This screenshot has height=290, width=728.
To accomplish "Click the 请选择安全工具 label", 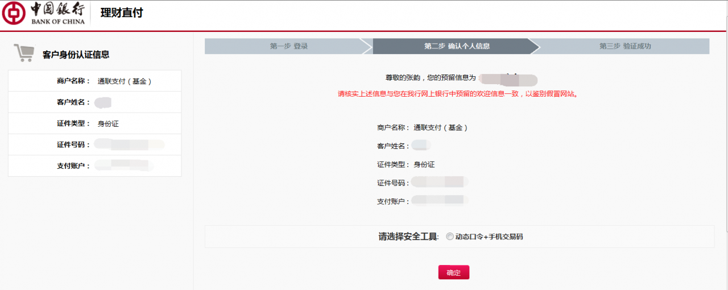I will point(408,237).
